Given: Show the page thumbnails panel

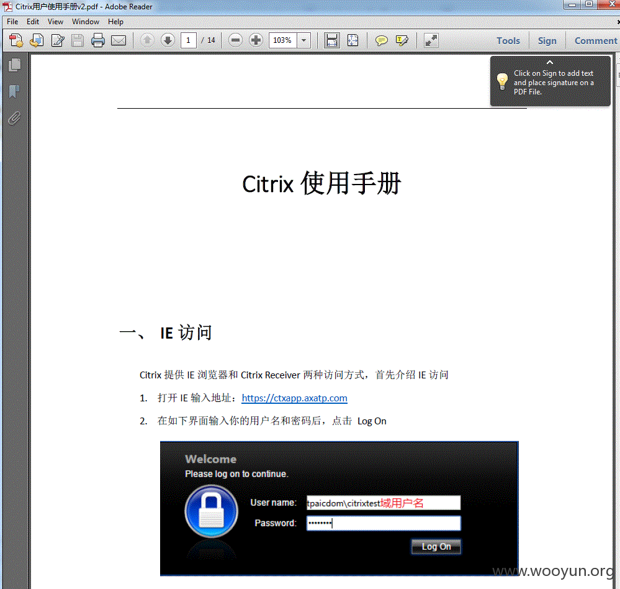Looking at the screenshot, I should point(15,65).
